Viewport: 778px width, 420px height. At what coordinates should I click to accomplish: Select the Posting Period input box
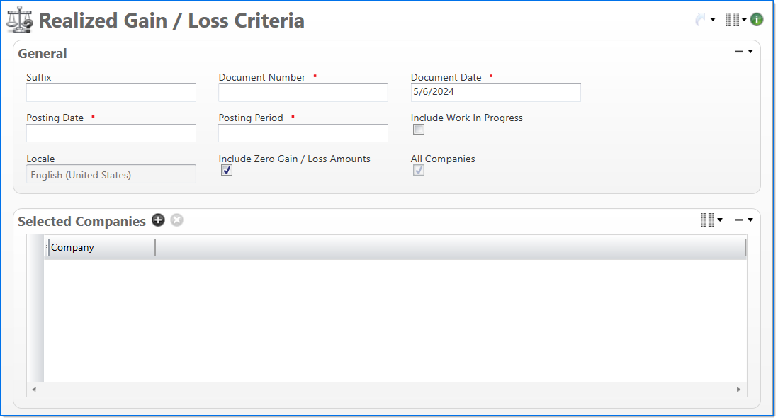point(303,133)
